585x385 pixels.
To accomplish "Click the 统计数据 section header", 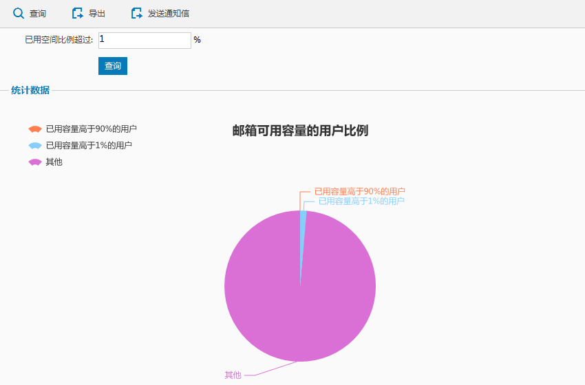I will (30, 90).
